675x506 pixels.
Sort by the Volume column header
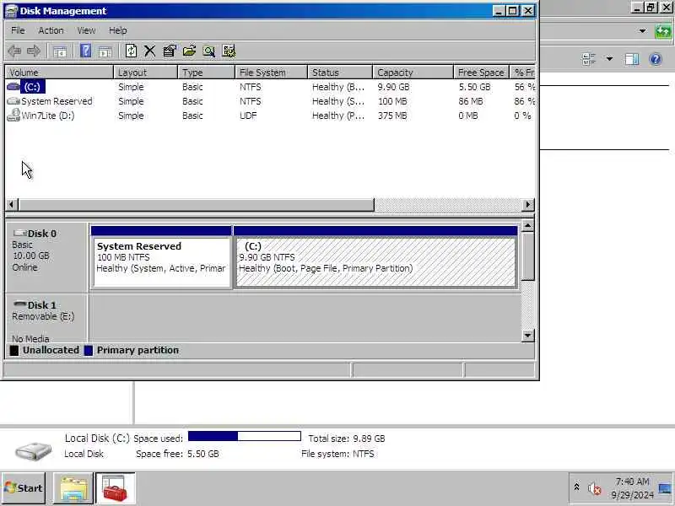[59, 73]
